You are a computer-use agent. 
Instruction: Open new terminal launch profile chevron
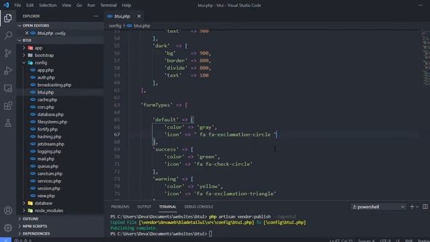[x=417, y=207]
